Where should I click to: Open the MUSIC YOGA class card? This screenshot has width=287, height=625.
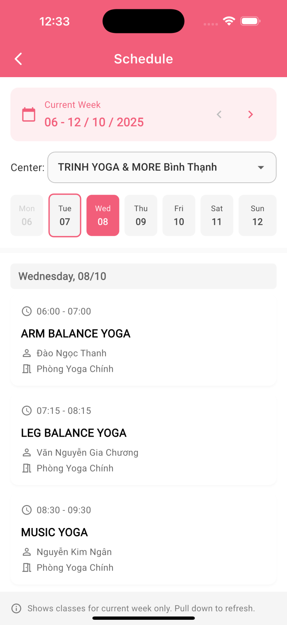coord(143,539)
